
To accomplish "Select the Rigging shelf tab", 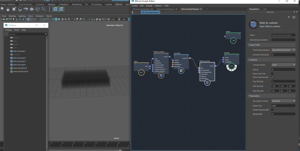I will click(52, 4).
